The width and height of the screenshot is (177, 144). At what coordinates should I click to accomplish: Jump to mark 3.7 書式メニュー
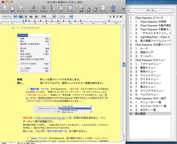[x=150, y=87]
